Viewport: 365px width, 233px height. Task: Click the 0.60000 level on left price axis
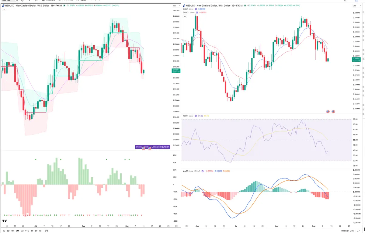click(x=176, y=16)
